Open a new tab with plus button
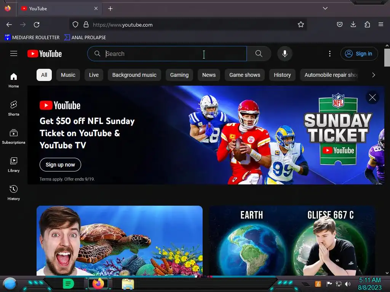The width and height of the screenshot is (390, 292). [x=110, y=9]
